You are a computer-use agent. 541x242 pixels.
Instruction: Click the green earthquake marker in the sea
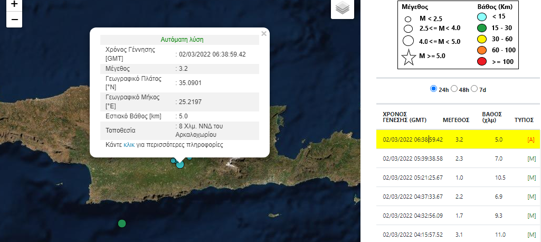pos(122,224)
